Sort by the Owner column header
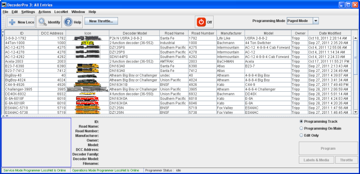 (x=300, y=33)
